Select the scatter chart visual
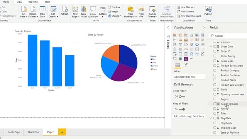247x139 pixels. (186, 44)
